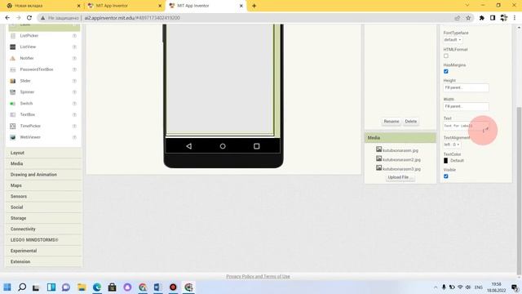Screen dimensions: 522x294
Task: Click the Text property input field
Action: point(466,126)
